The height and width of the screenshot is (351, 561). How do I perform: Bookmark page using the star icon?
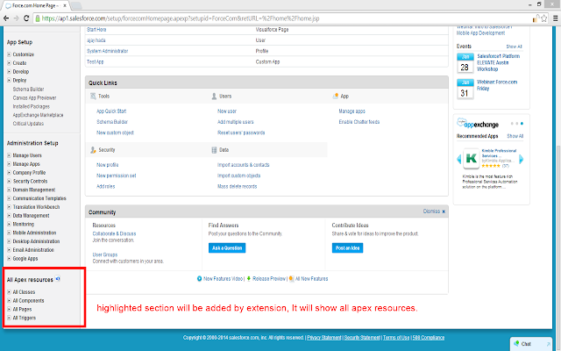pos(544,18)
